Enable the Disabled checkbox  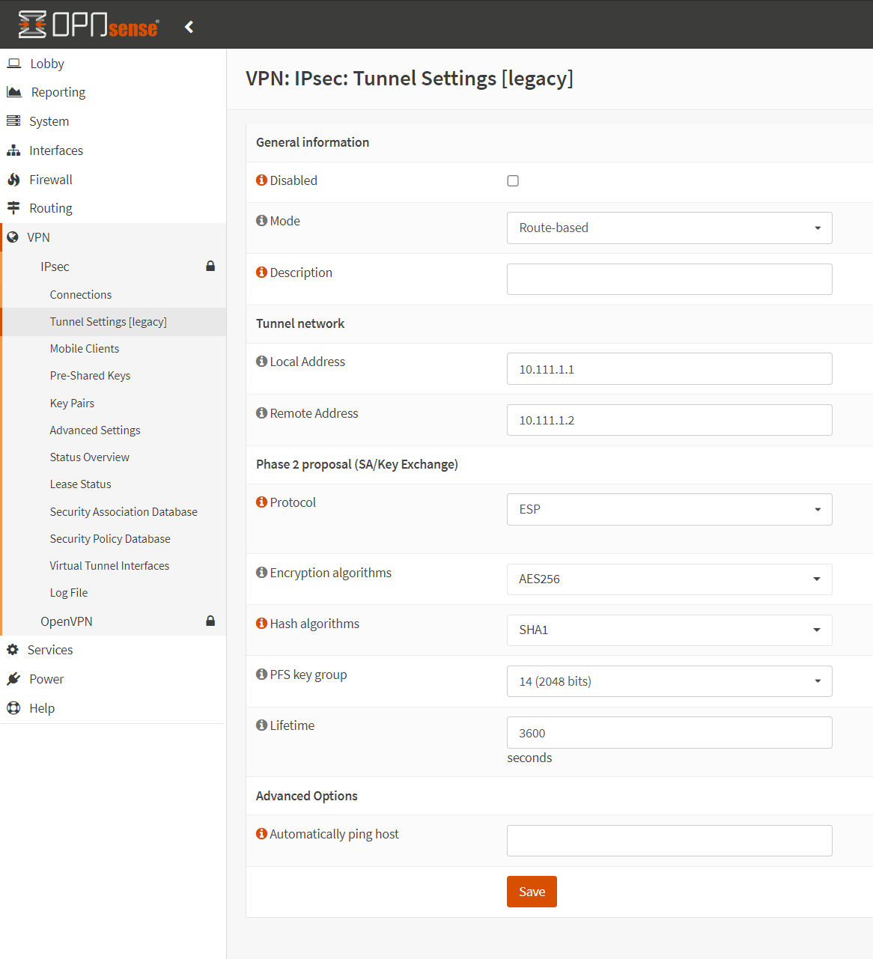pos(513,180)
